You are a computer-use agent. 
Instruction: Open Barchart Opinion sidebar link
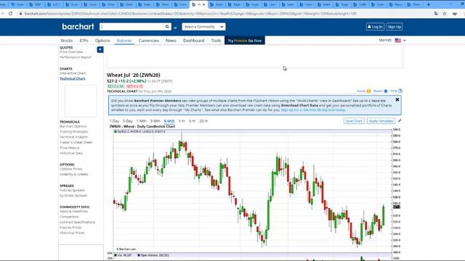coord(73,126)
